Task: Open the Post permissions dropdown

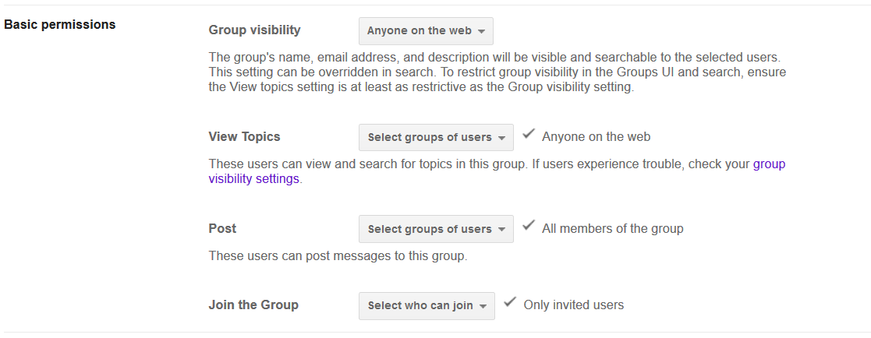Action: pos(436,229)
